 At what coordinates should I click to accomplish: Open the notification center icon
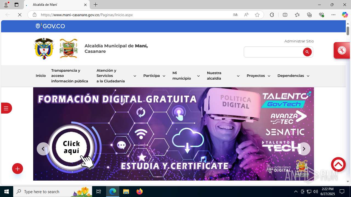pyautogui.click(x=342, y=192)
